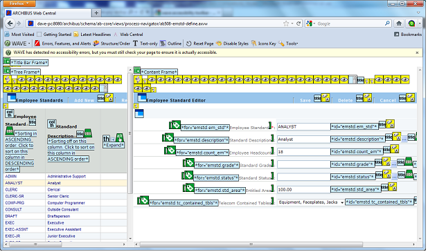Image resolution: width=428 pixels, height=252 pixels.
Task: Select the COMP-PRG employee standard
Action: point(15,203)
